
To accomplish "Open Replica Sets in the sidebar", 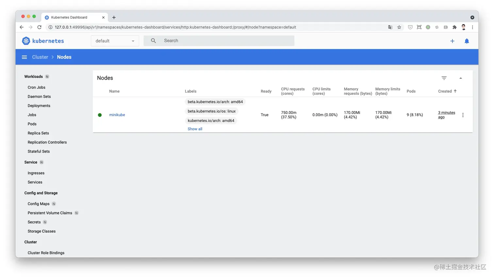I will click(38, 133).
